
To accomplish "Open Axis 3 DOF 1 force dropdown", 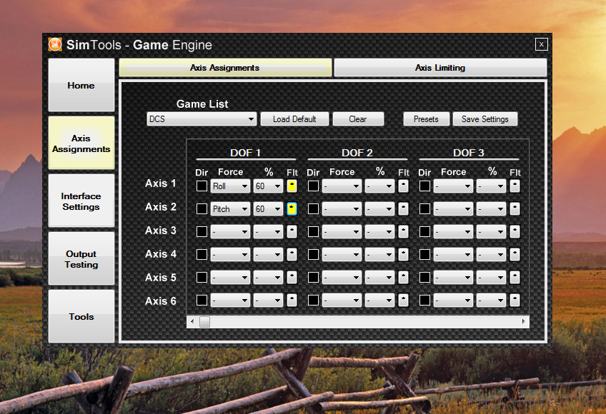I will [230, 232].
